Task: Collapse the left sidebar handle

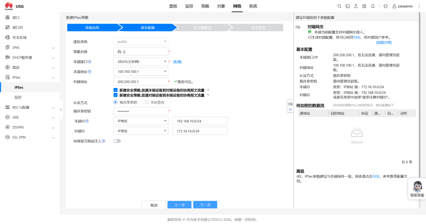Action: click(x=61, y=110)
